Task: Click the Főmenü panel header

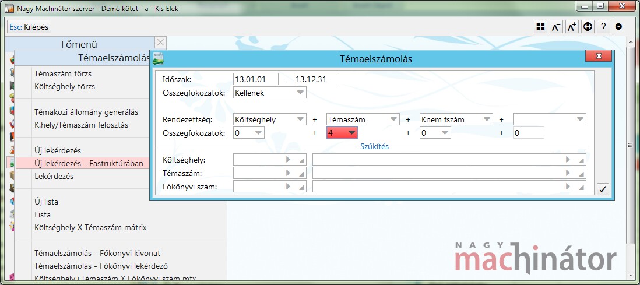Action: (x=79, y=44)
